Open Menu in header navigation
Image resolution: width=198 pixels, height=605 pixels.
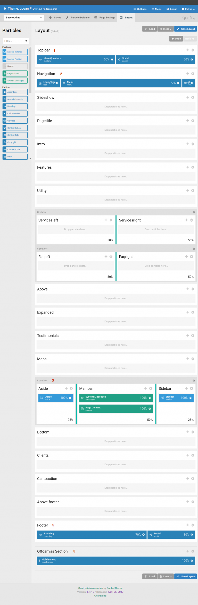click(x=156, y=9)
